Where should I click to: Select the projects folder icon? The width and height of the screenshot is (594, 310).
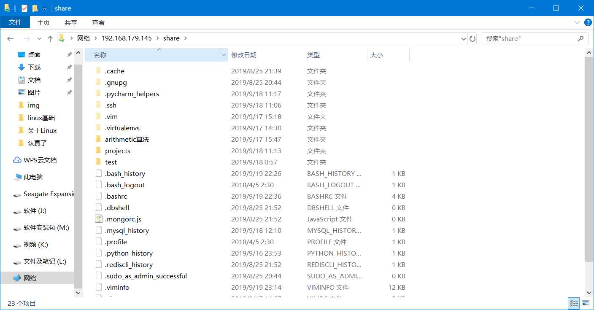pos(98,151)
